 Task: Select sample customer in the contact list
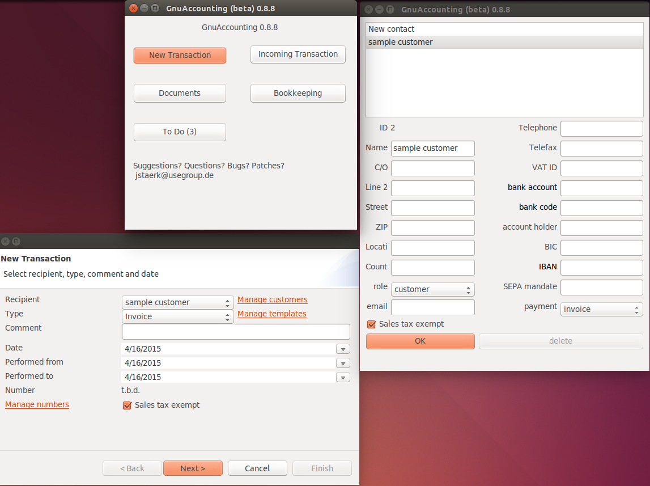point(504,43)
